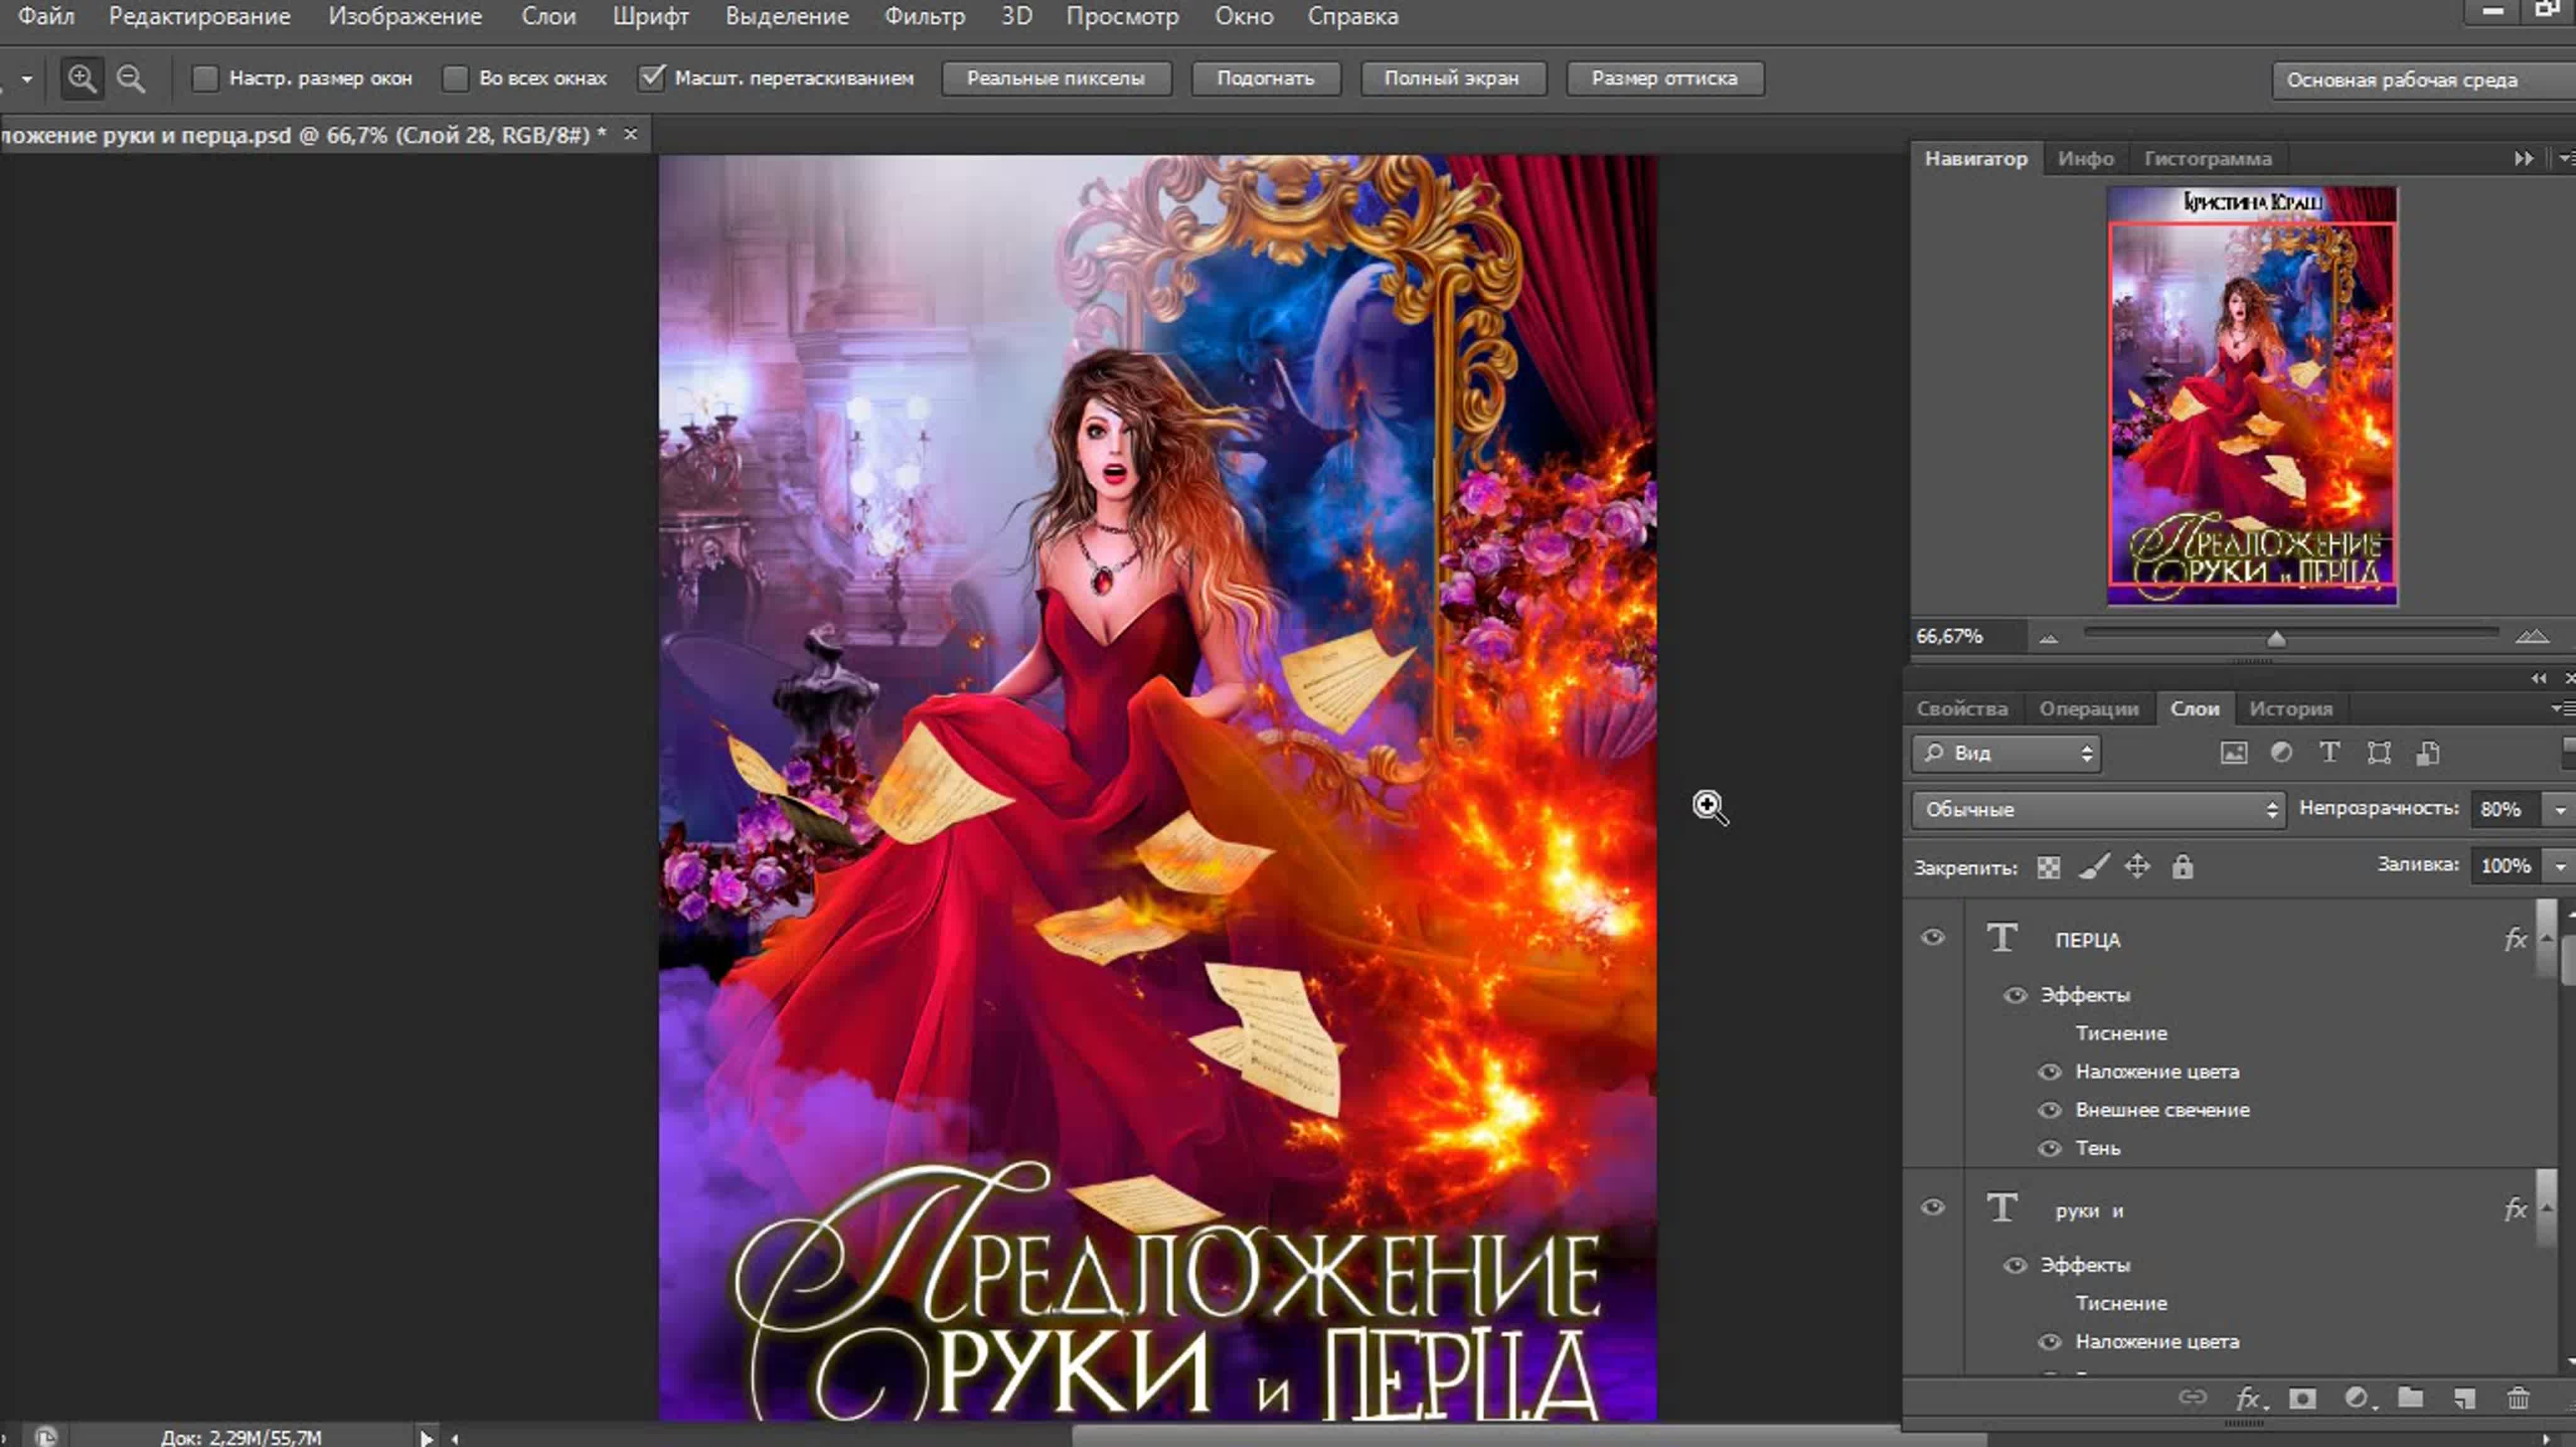Click adjustment layer filter icon
This screenshot has width=2576, height=1447.
[x=2281, y=753]
